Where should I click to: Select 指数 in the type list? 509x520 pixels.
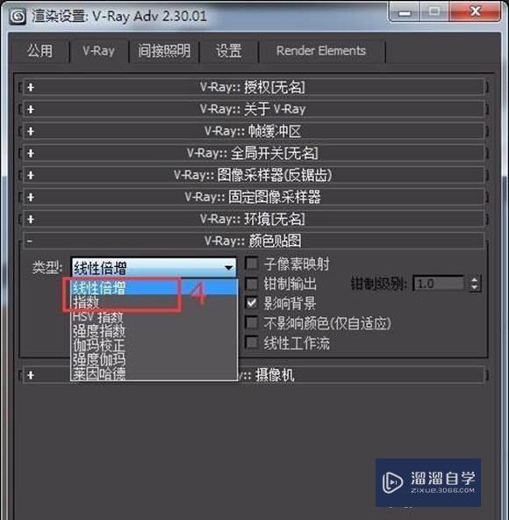coord(154,302)
